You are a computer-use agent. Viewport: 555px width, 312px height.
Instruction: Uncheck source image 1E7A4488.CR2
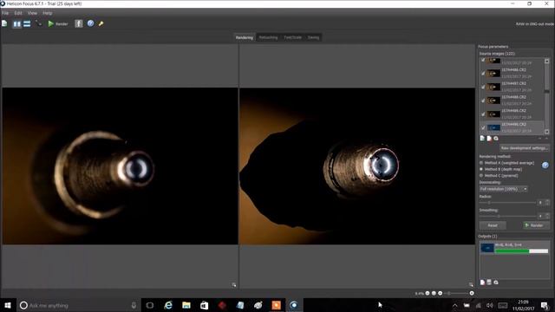point(483,101)
